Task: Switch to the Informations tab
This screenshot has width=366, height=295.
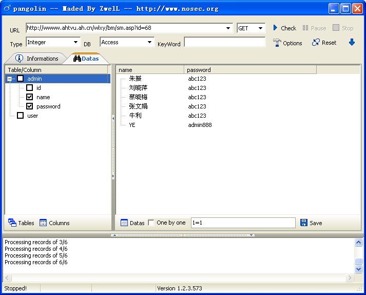Action: 37,59
